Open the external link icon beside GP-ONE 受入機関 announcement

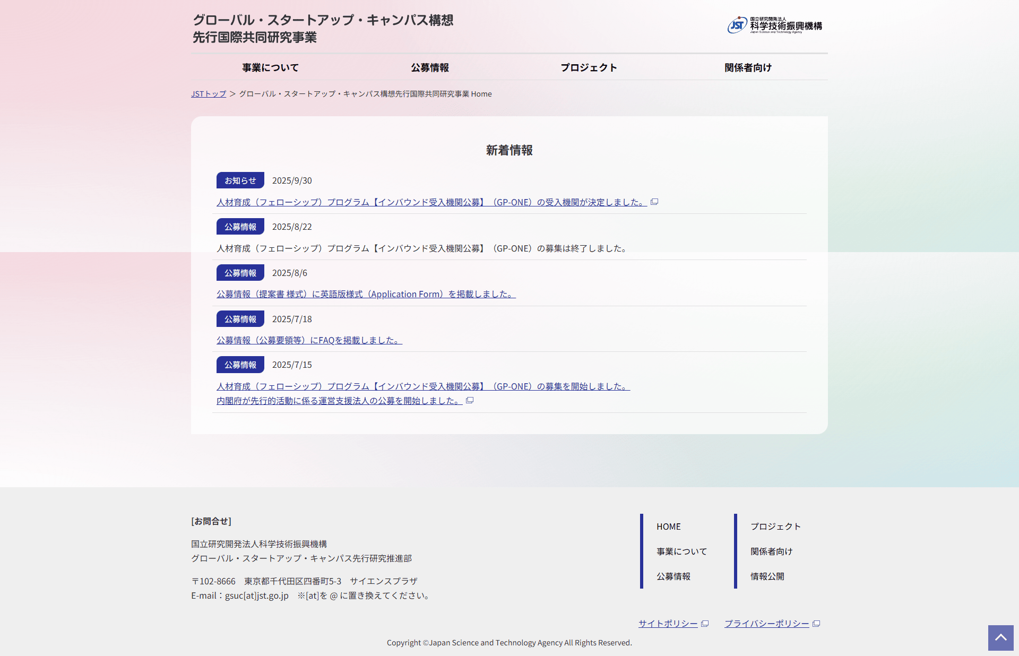click(x=655, y=202)
